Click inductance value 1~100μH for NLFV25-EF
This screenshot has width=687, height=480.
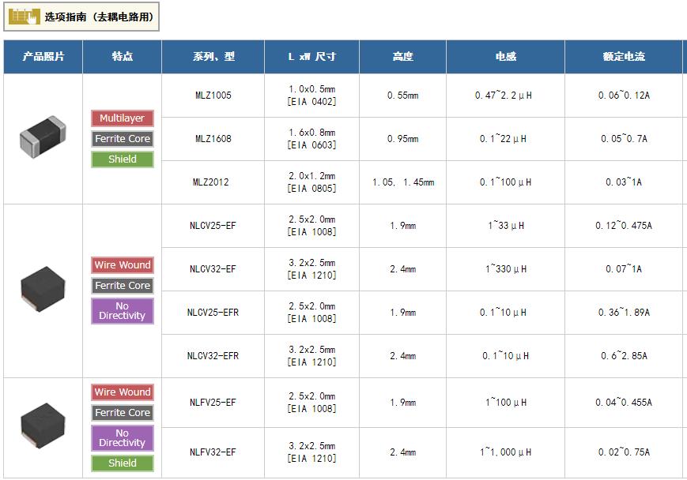506,403
